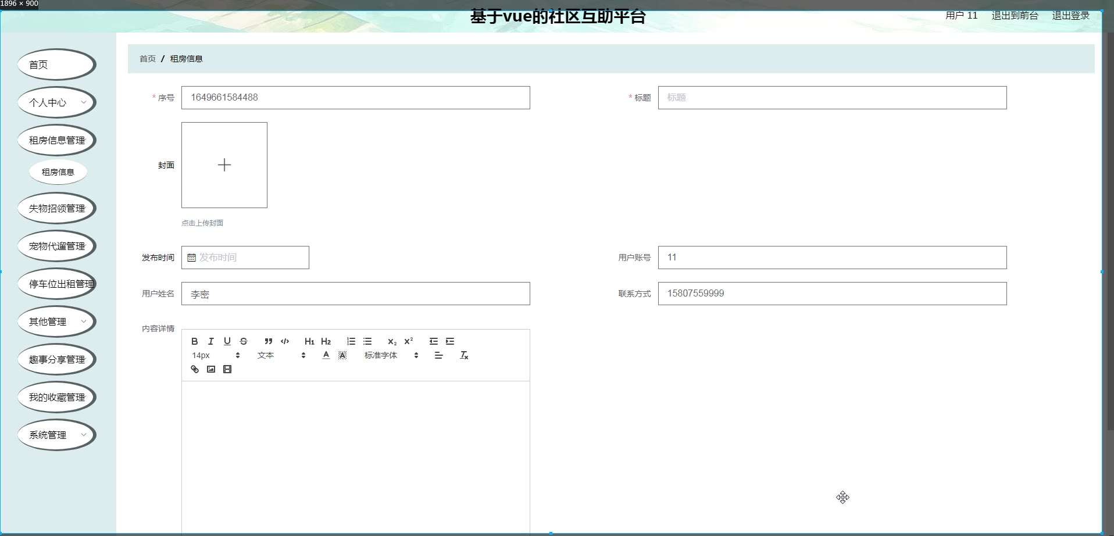
Task: Go to 首页 in the sidebar
Action: [x=56, y=65]
